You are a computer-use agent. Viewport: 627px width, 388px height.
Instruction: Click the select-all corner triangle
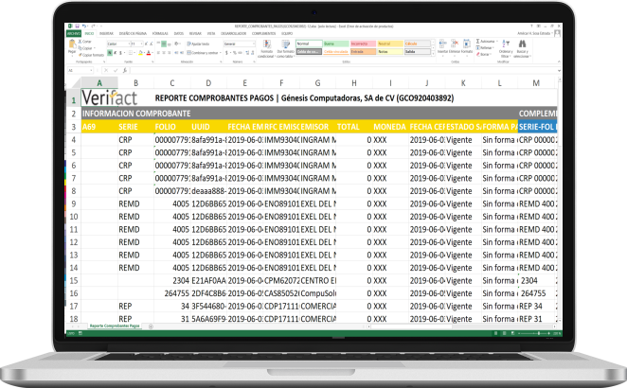coord(77,83)
